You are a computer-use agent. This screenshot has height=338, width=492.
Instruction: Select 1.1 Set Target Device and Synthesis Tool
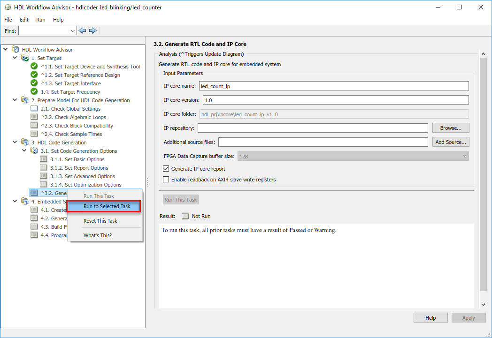point(90,67)
